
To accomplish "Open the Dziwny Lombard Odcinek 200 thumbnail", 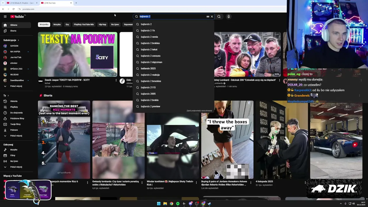I will click(248, 54).
